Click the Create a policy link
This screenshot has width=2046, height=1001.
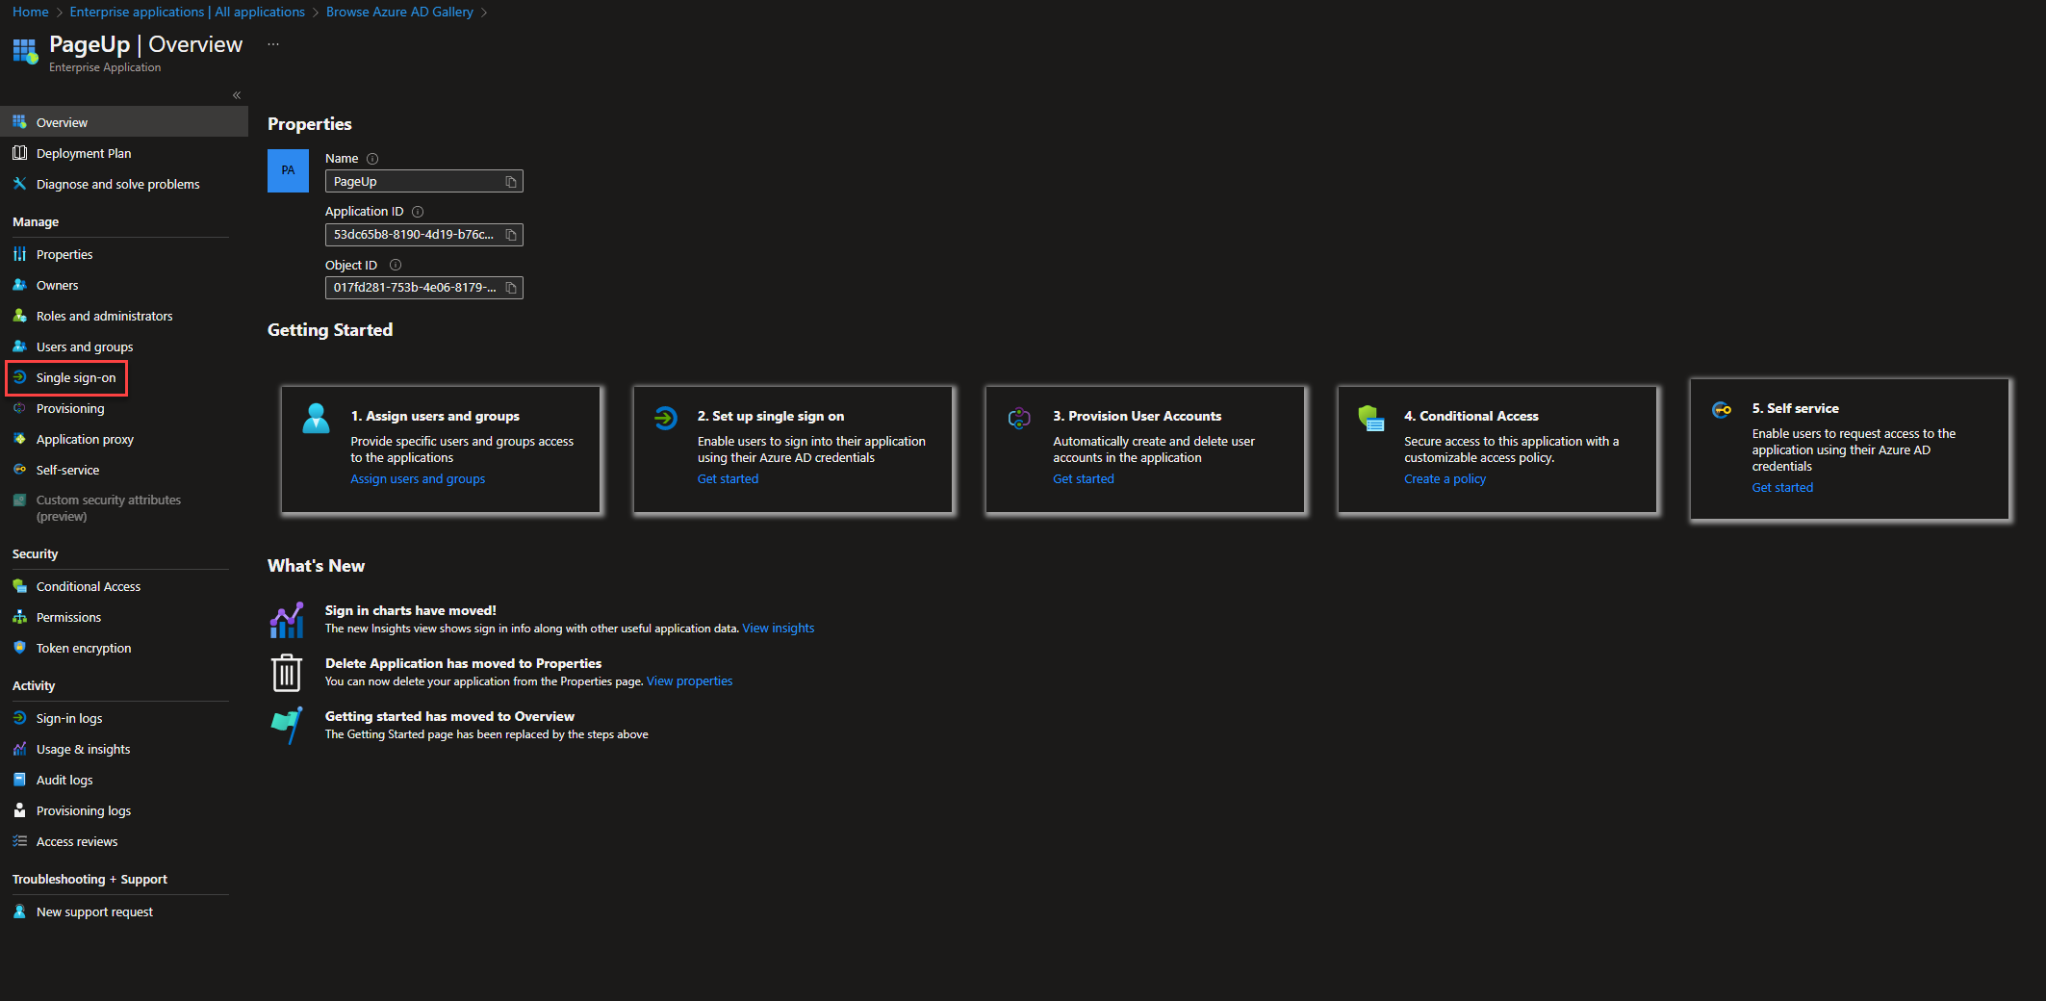tap(1445, 479)
